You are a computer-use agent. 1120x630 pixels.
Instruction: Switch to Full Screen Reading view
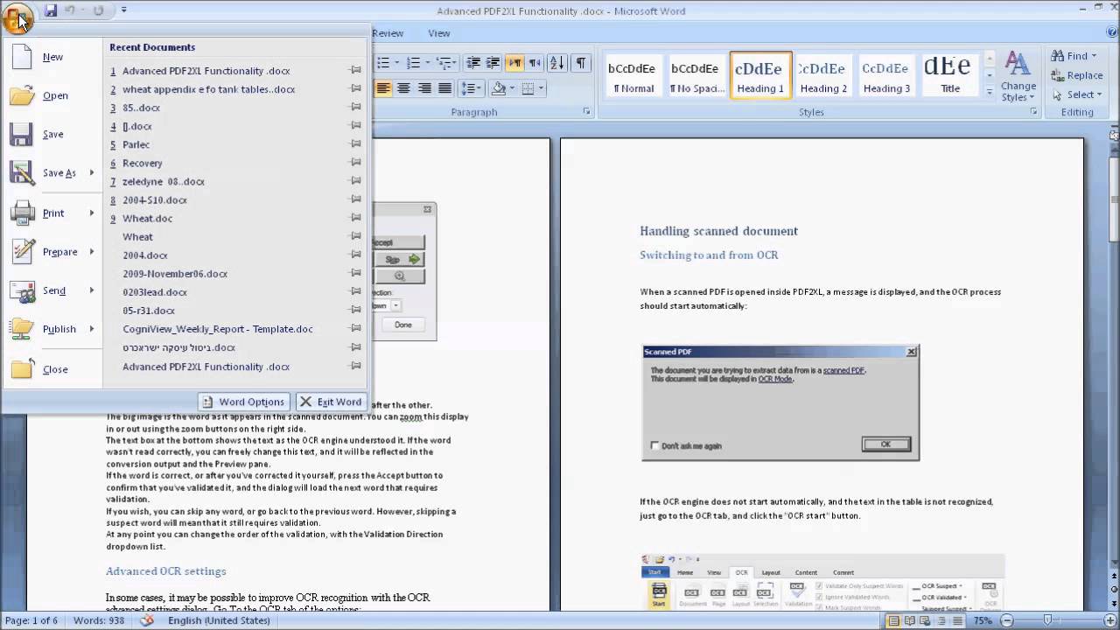coord(910,620)
